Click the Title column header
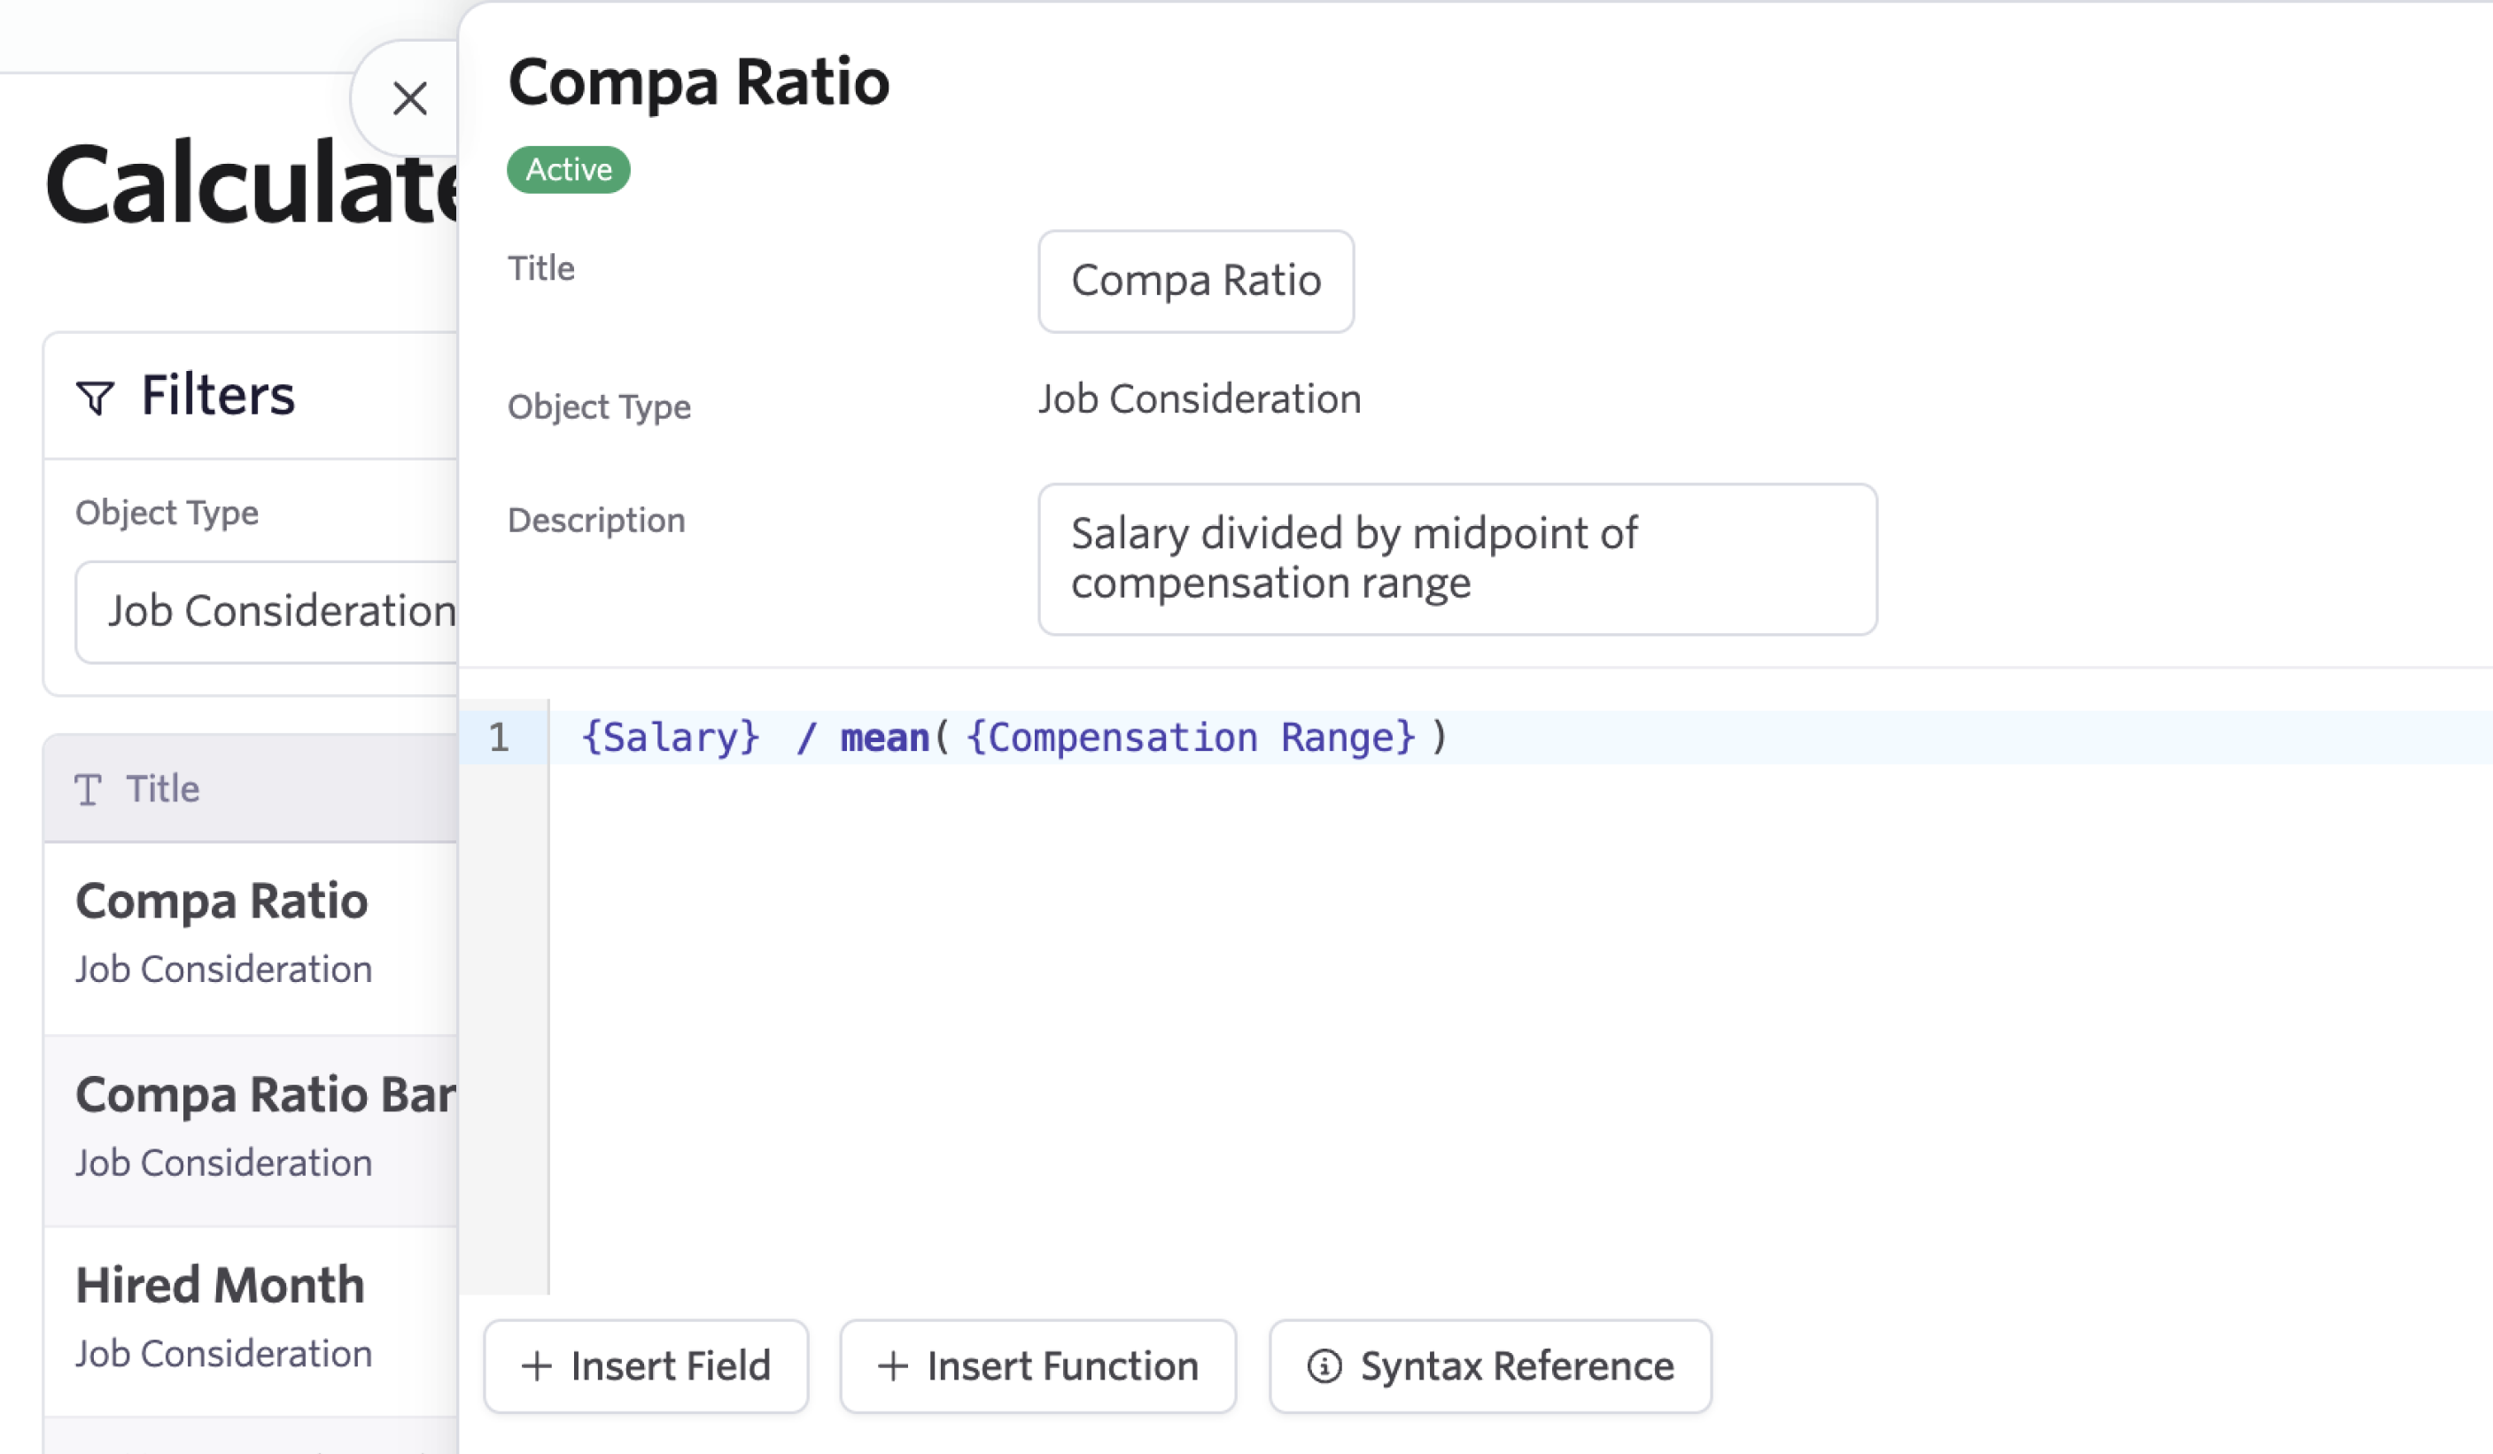This screenshot has width=2493, height=1454. click(163, 789)
